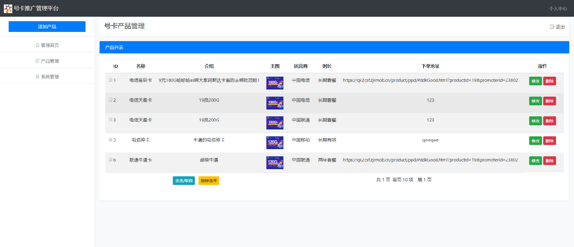Click 删除 for product ID 2
The image size is (574, 247).
pos(549,101)
